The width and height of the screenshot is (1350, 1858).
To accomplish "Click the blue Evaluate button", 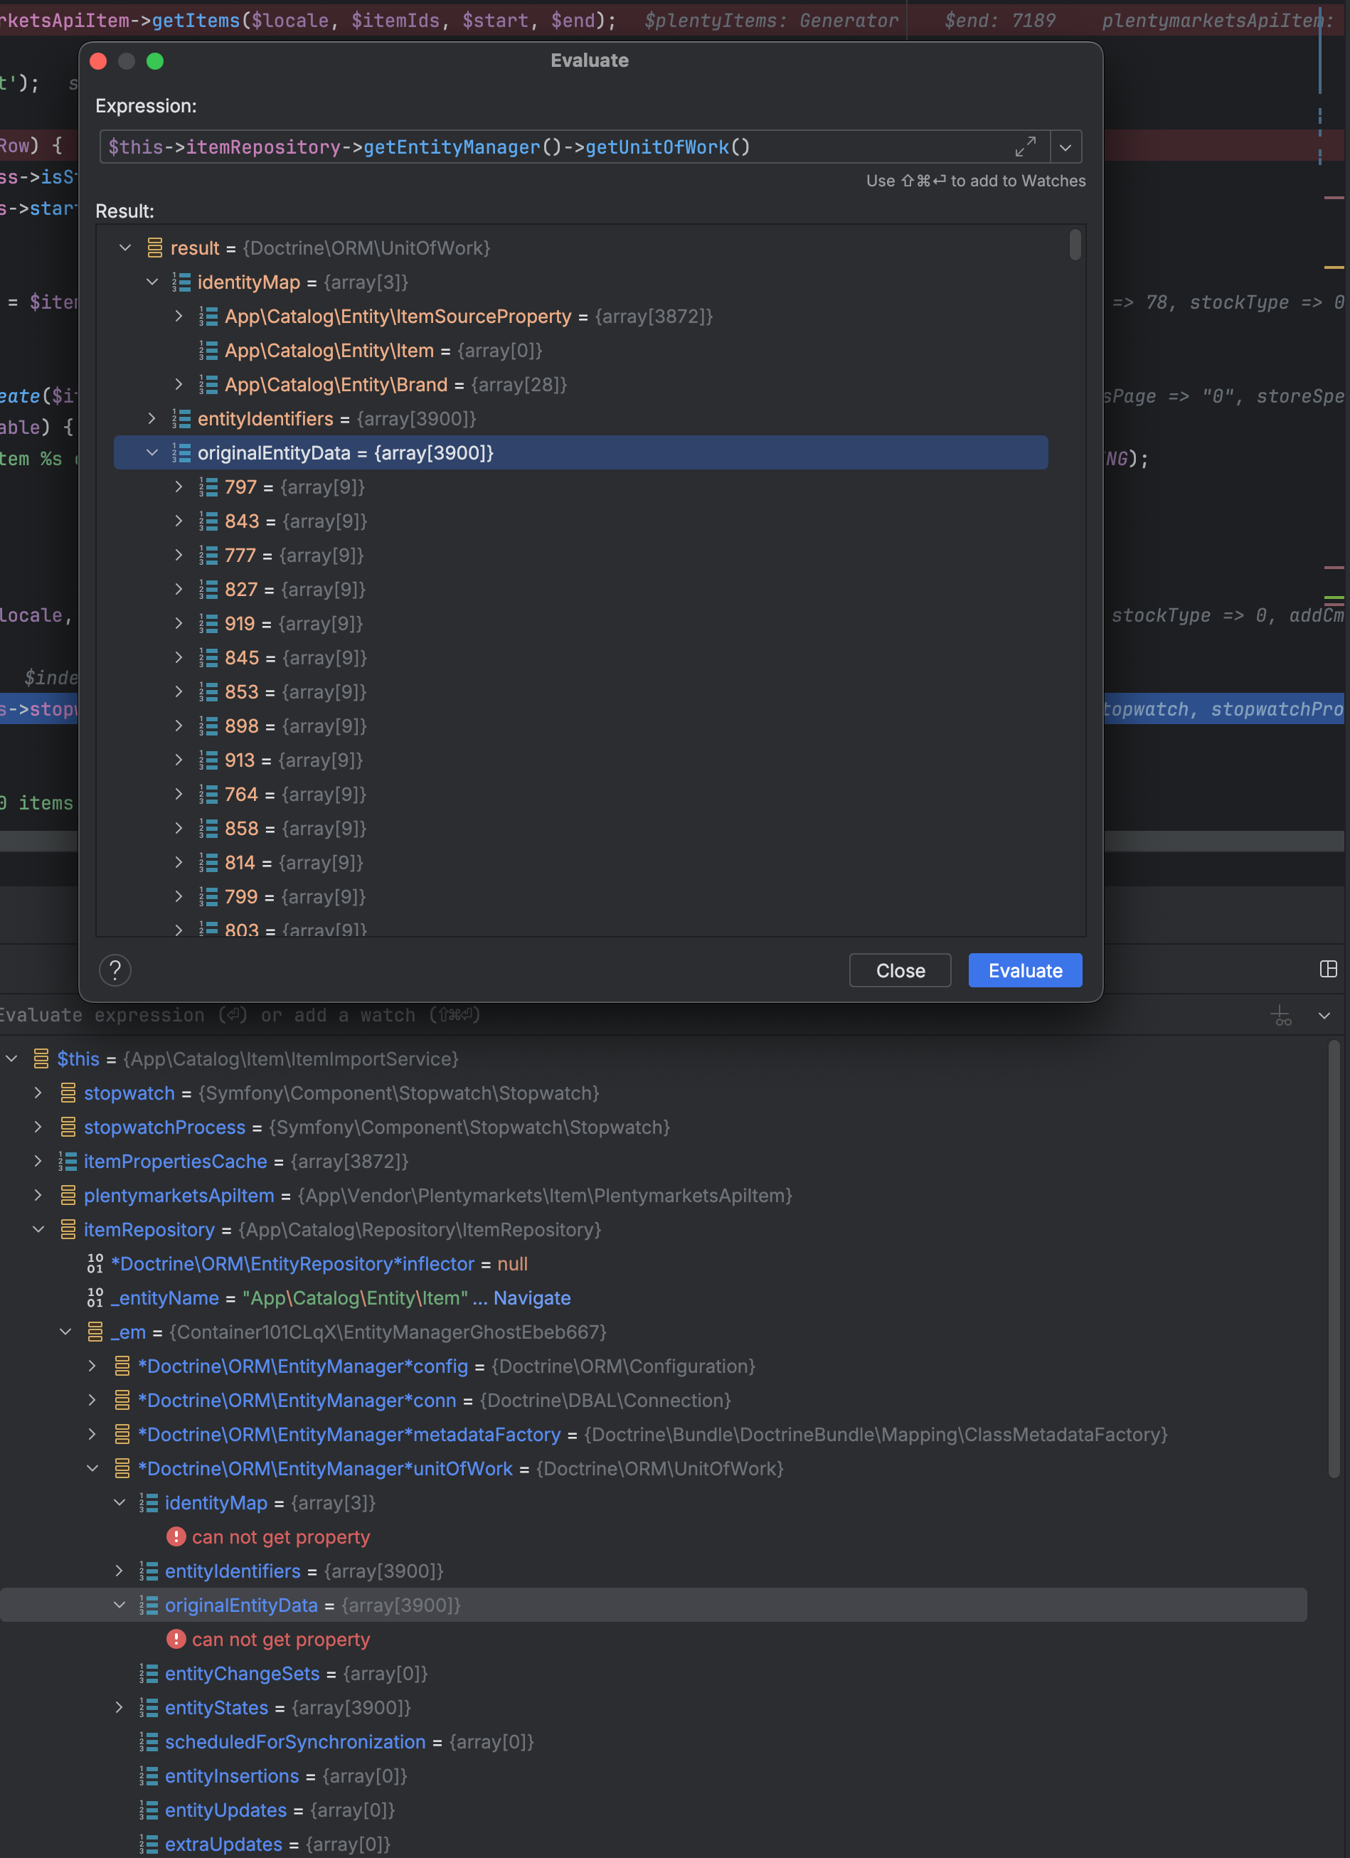I will (1026, 971).
